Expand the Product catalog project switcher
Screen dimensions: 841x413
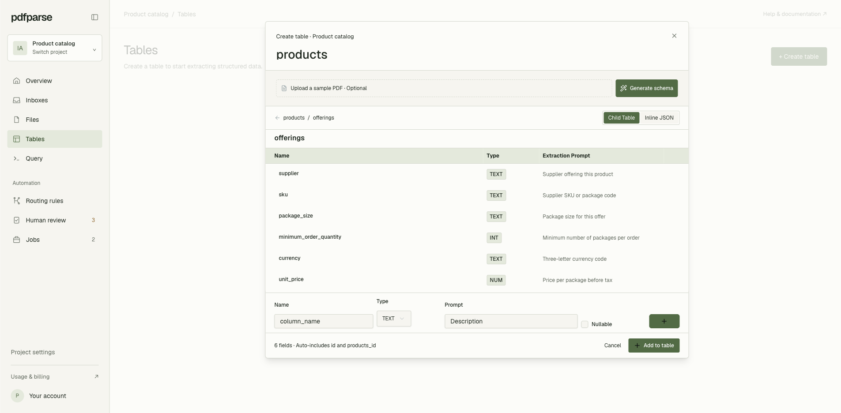coord(55,48)
